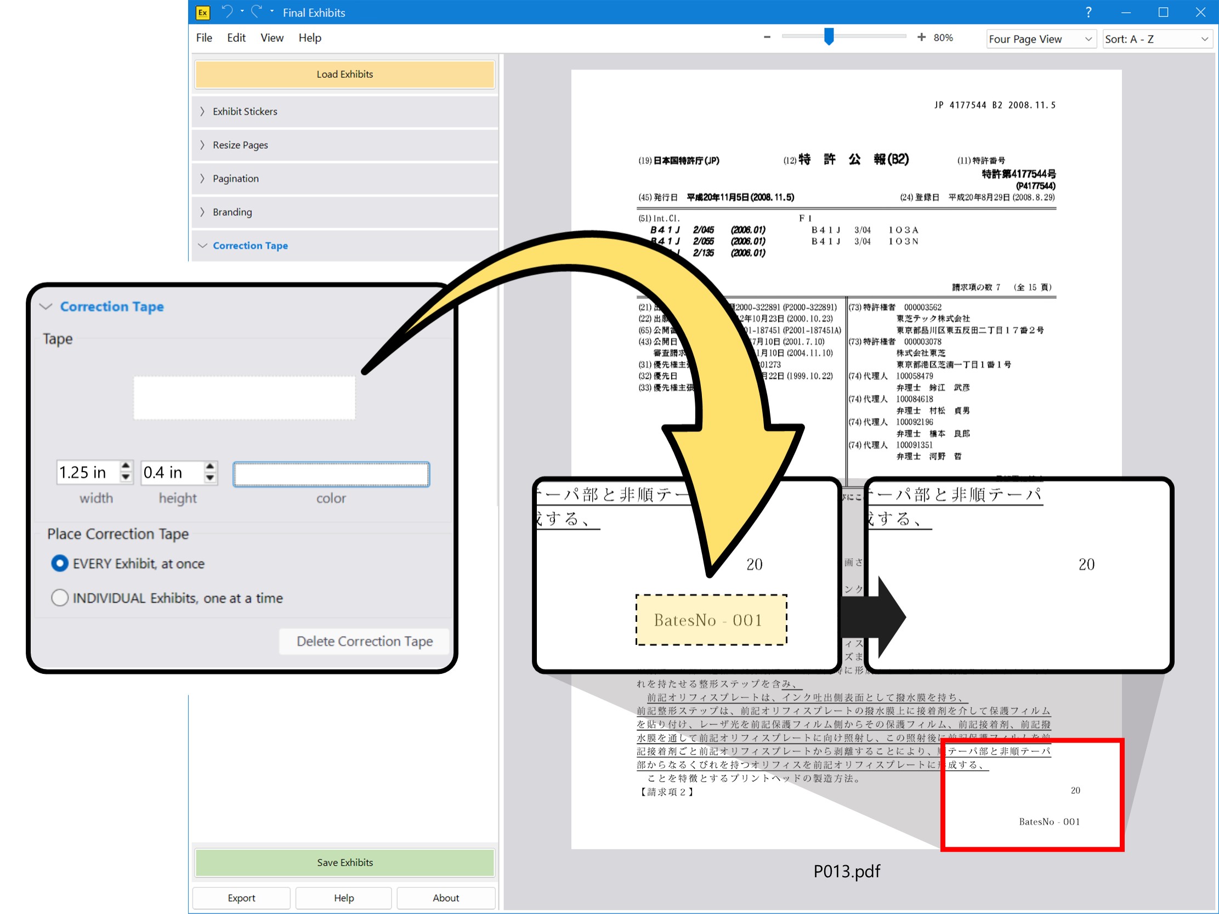Viewport: 1219px width, 914px height.
Task: Click the bottom Help button
Action: 344,898
